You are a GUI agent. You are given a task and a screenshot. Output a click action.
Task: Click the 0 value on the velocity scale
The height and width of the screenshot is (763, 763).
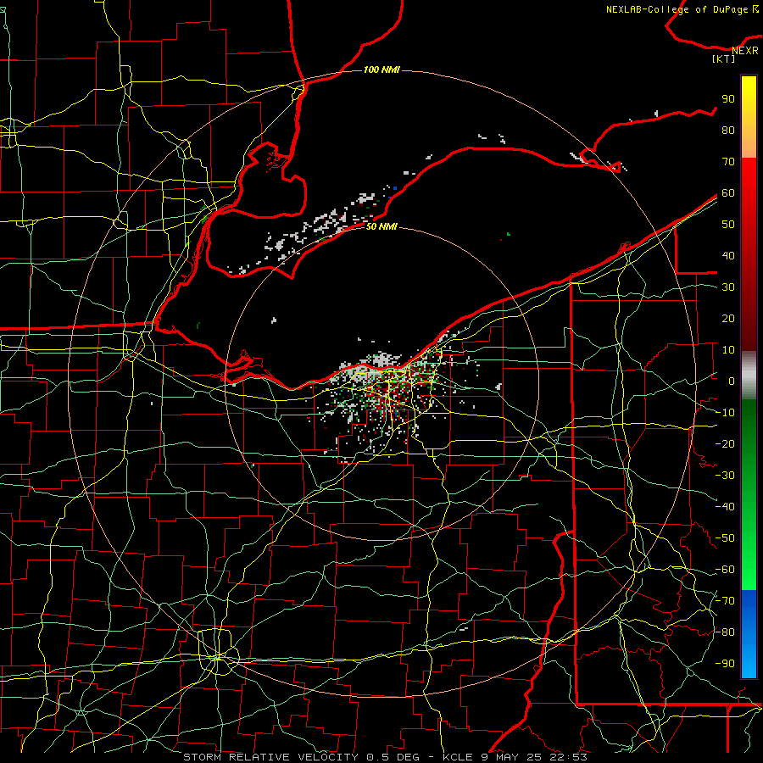pos(732,381)
